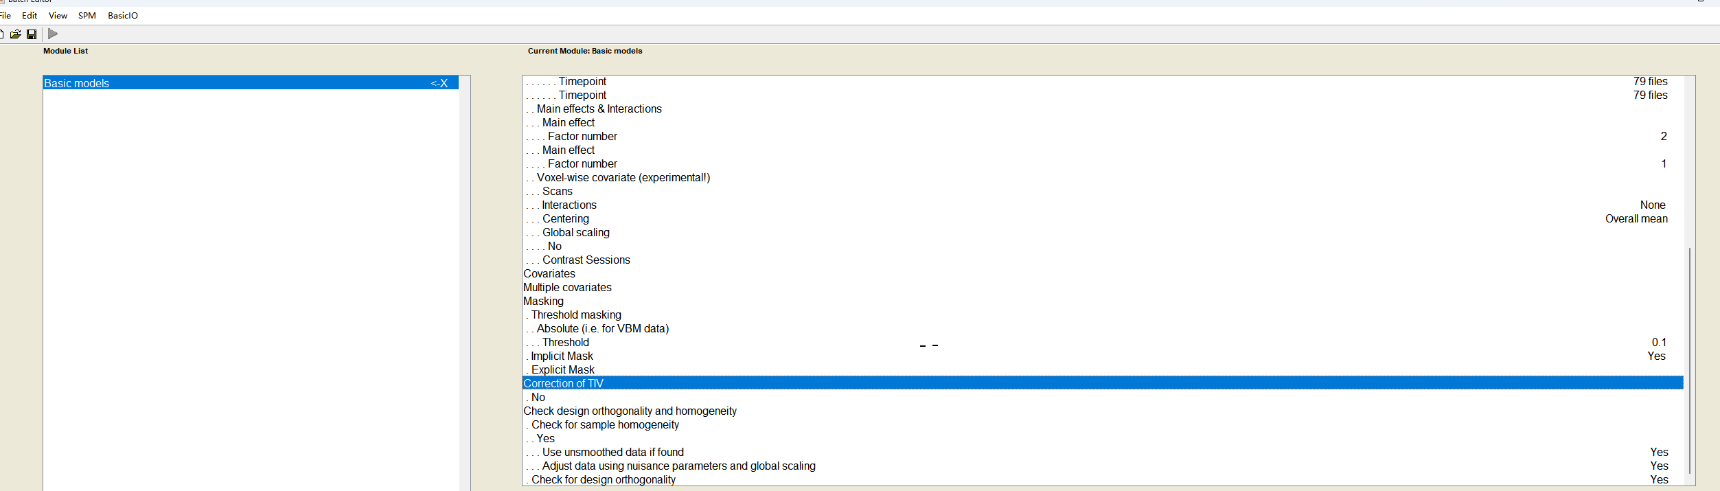Open the SPM menu
Image resolution: width=1720 pixels, height=491 pixels.
coord(87,15)
